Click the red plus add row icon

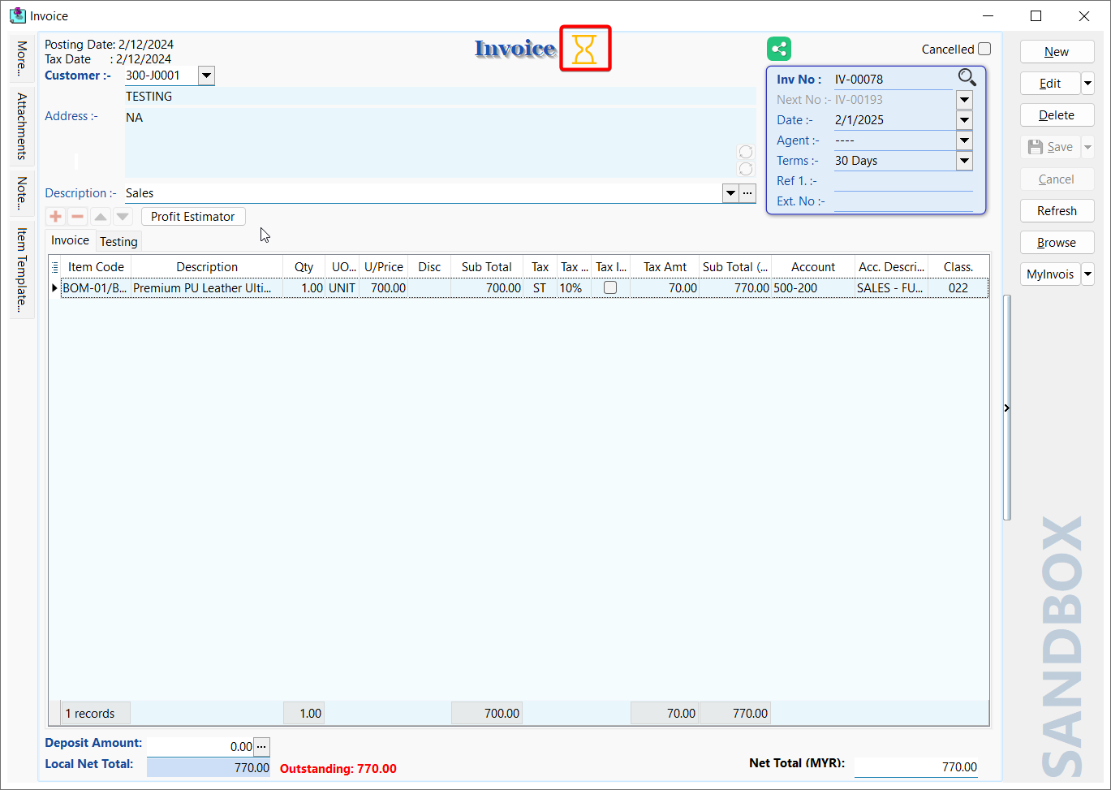click(56, 217)
